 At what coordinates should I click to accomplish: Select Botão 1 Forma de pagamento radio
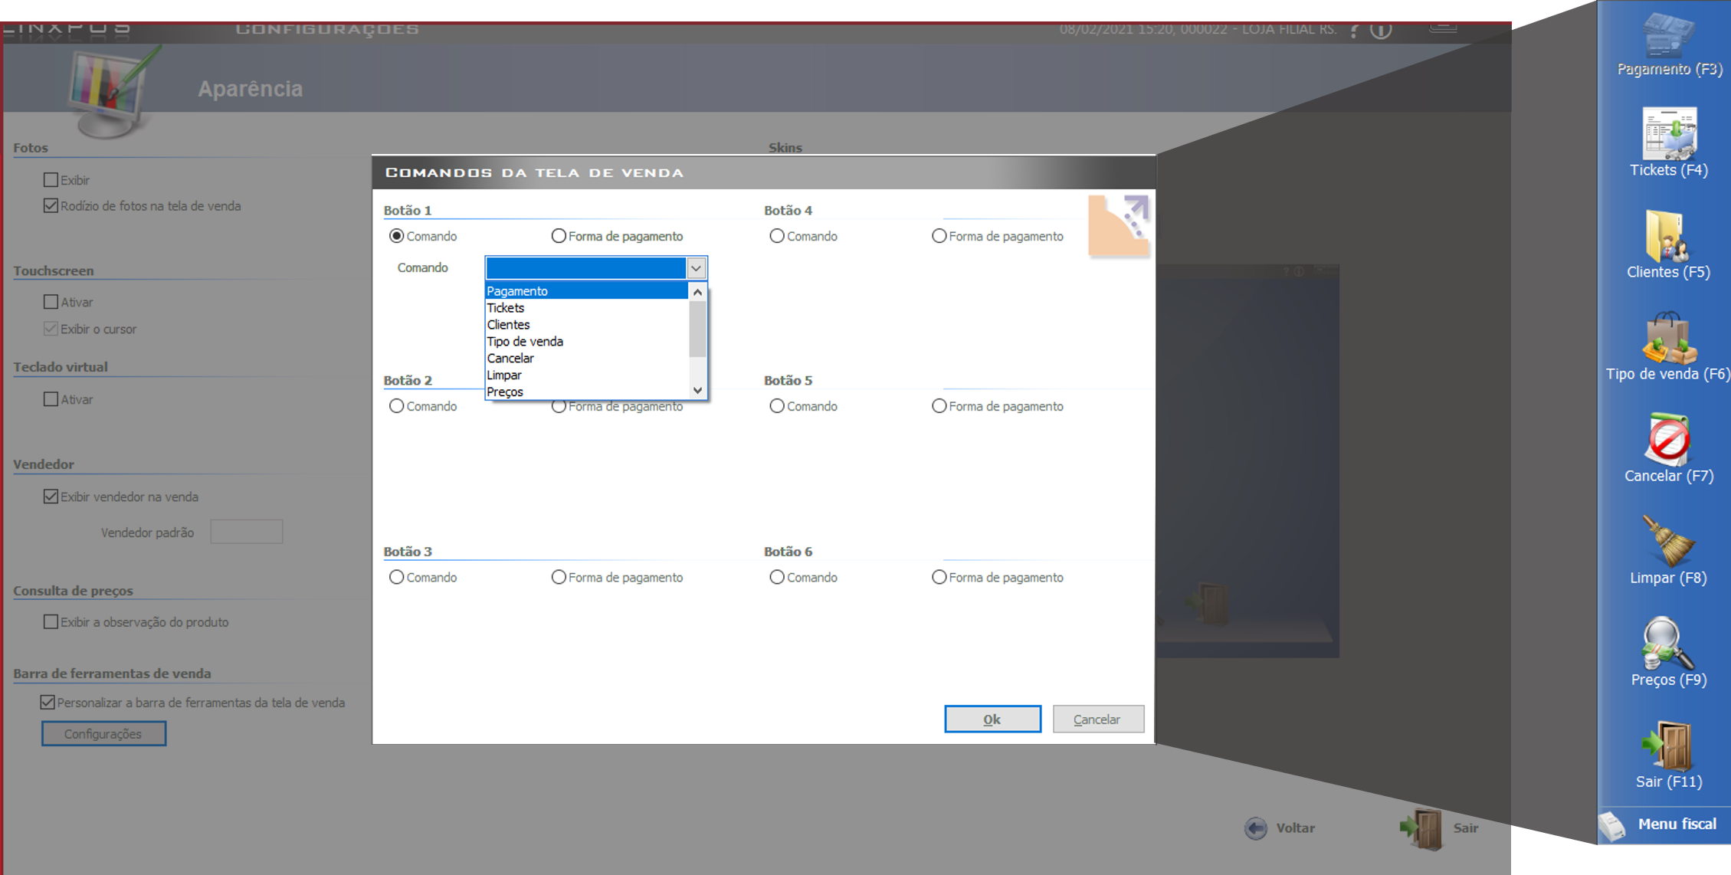tap(559, 236)
